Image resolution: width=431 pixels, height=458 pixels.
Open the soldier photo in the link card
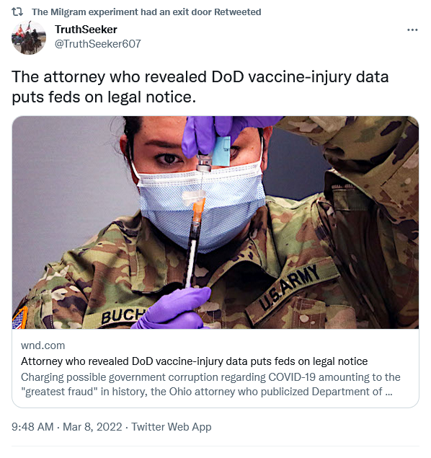(x=215, y=223)
